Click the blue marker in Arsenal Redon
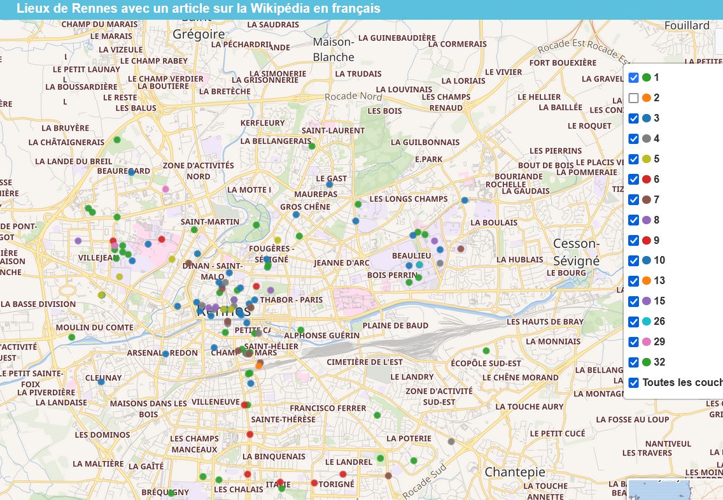 point(165,354)
